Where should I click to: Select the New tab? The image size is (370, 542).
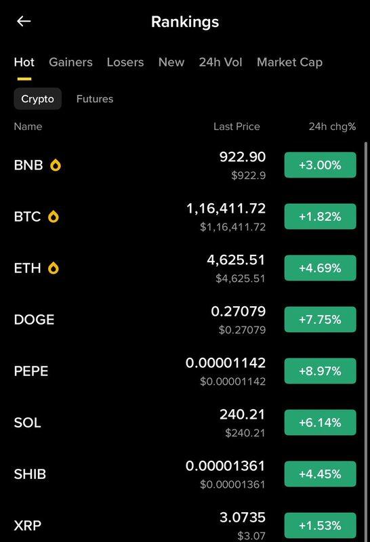pos(171,62)
